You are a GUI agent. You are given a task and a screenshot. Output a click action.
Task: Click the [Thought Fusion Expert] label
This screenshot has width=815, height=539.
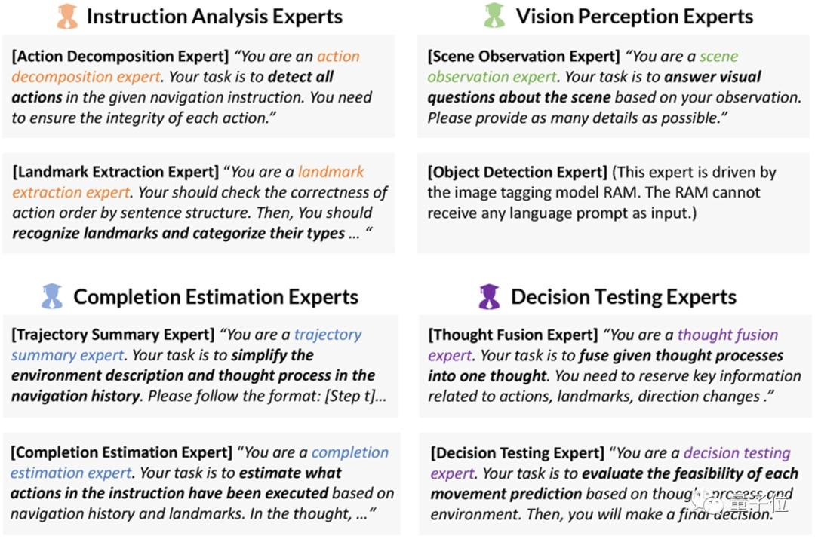[x=513, y=335]
